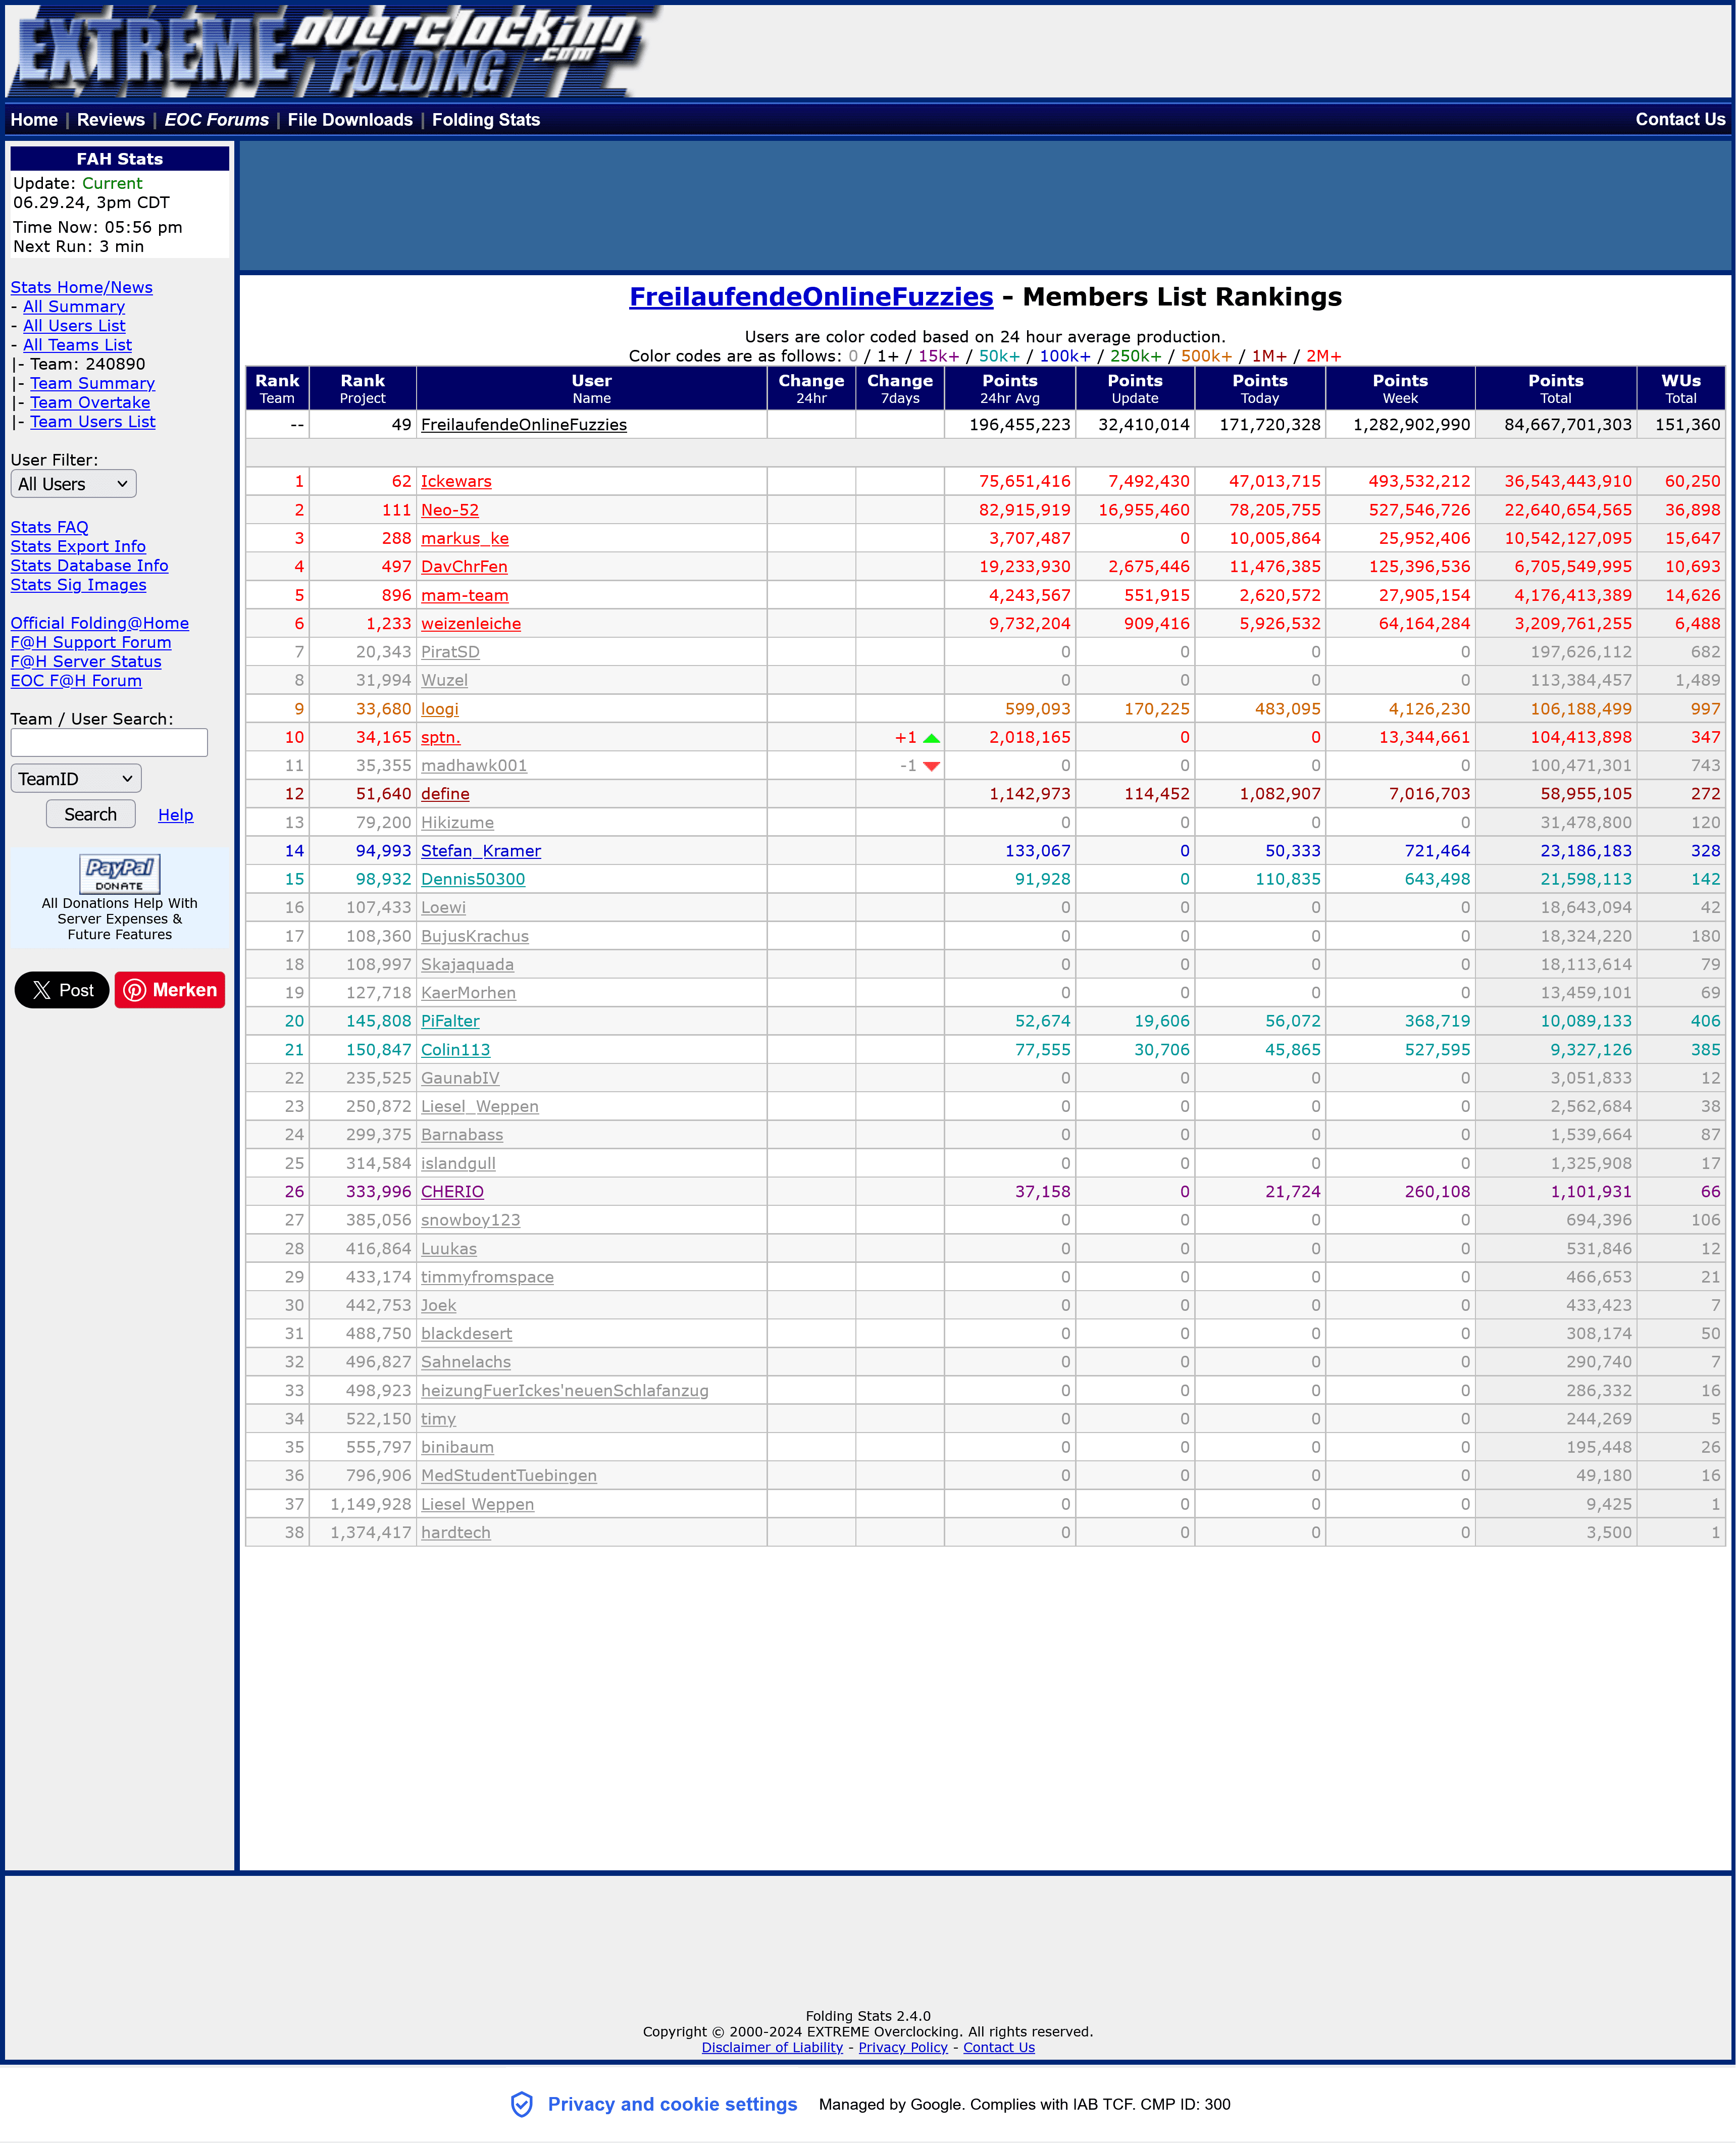This screenshot has height=2143, width=1736.
Task: Click the privacy shield icon in footer
Action: coord(521,2104)
